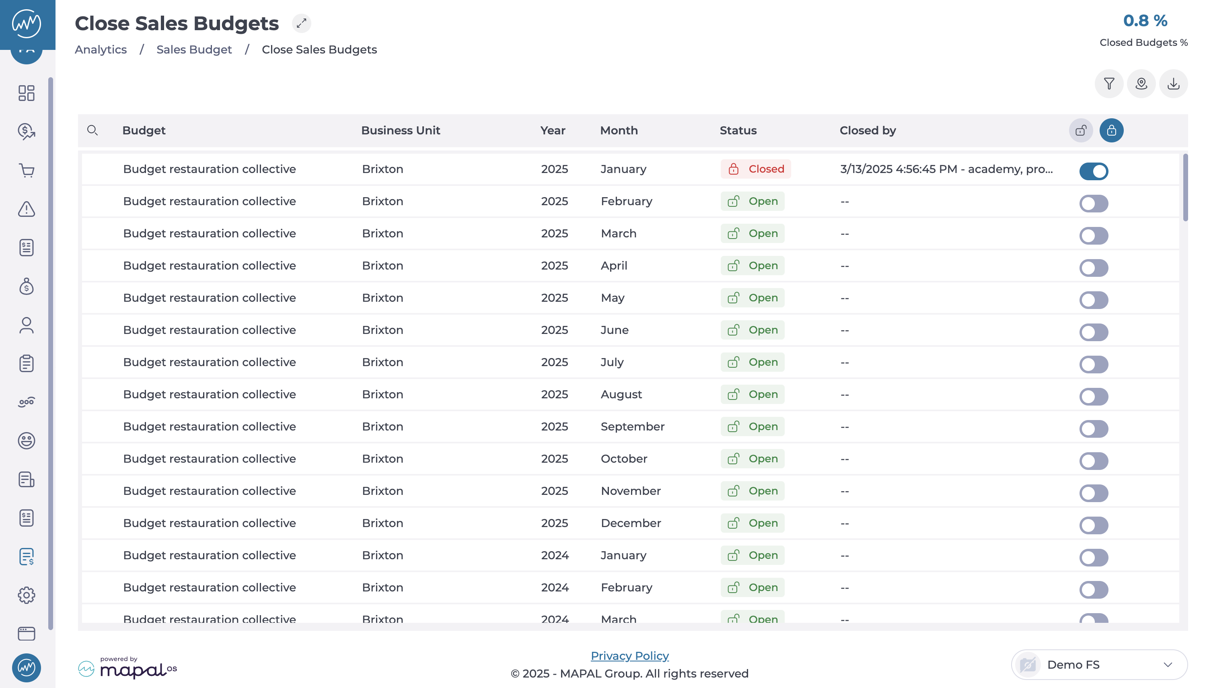Screen dimensions: 1205x688
Task: Toggle the 2025 August budget switch
Action: pyautogui.click(x=1093, y=396)
